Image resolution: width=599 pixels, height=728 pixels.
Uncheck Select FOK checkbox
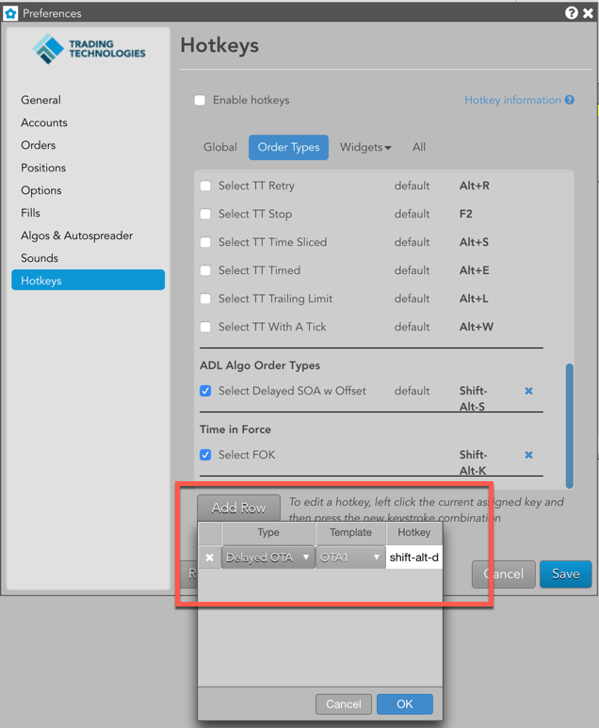(205, 455)
